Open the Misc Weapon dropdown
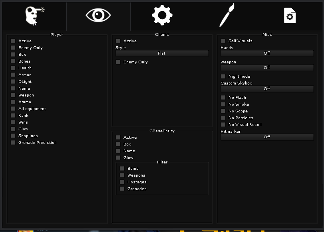 [267, 68]
